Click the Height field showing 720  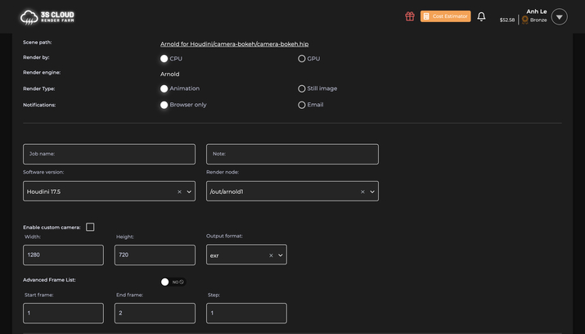click(155, 255)
